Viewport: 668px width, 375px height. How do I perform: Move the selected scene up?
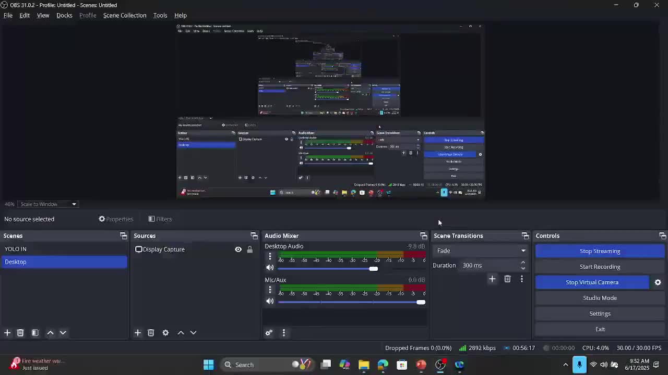50,333
